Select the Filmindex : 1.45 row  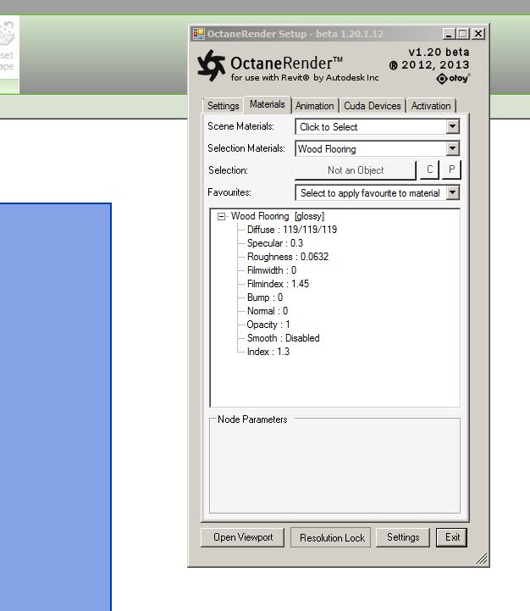pyautogui.click(x=278, y=284)
